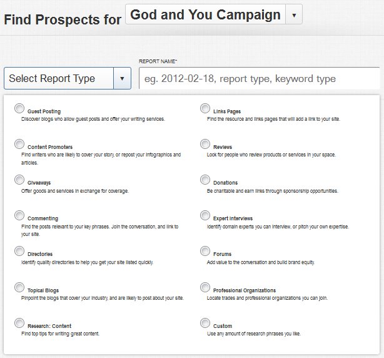The image size is (384, 358).
Task: Select the Topical Blogs radio button
Action: pyautogui.click(x=19, y=287)
